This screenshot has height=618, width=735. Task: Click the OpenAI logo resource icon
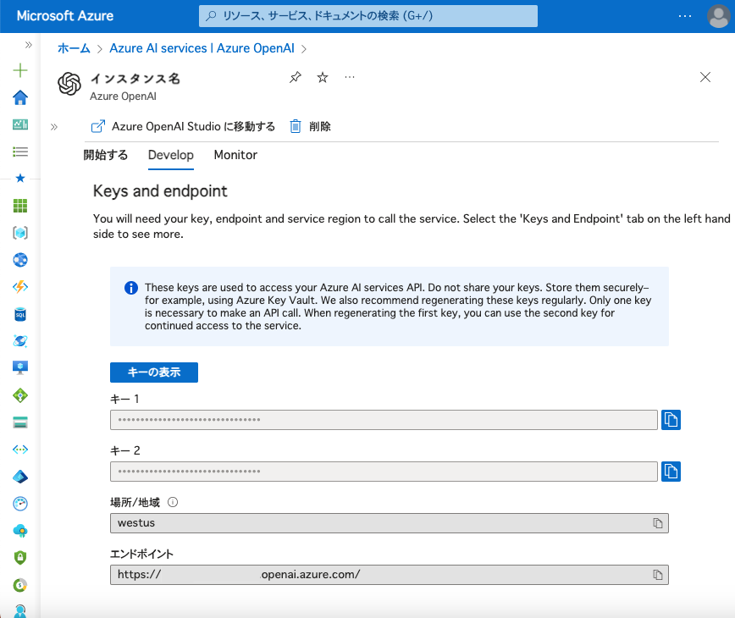(69, 84)
